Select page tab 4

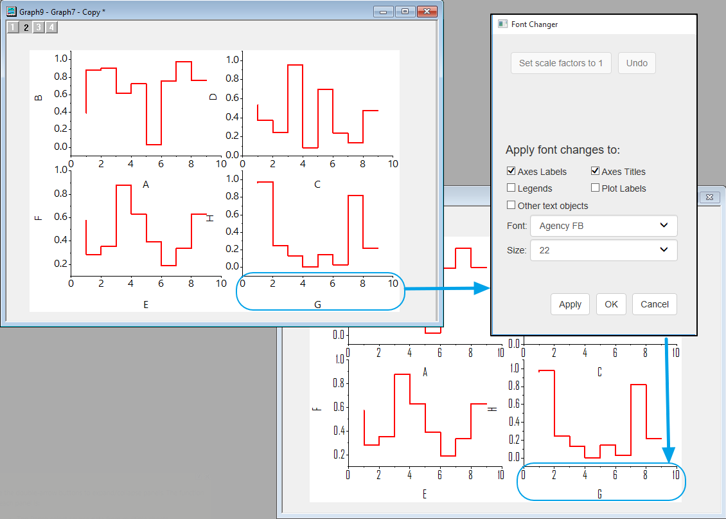tap(51, 27)
